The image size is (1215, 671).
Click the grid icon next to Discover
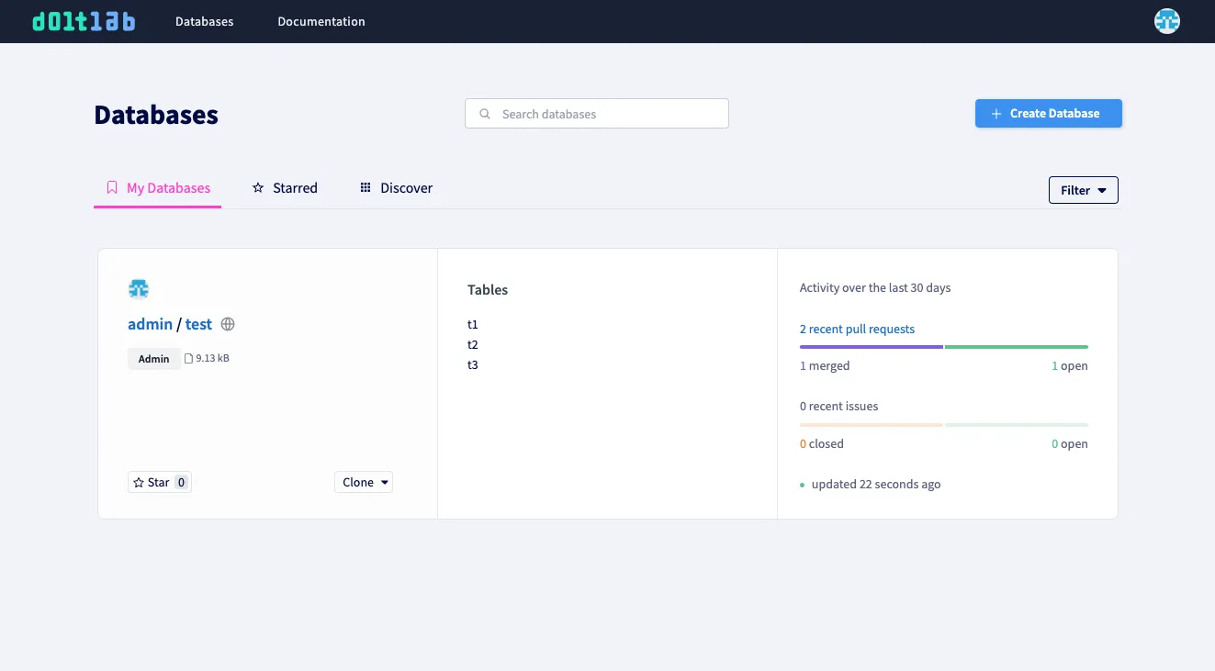tap(366, 187)
